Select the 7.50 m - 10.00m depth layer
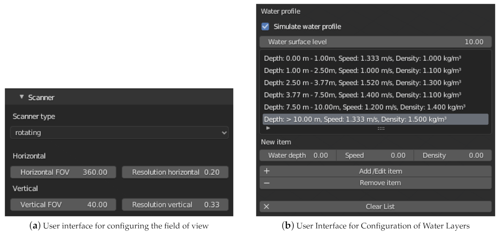This screenshot has width=501, height=236. point(363,107)
